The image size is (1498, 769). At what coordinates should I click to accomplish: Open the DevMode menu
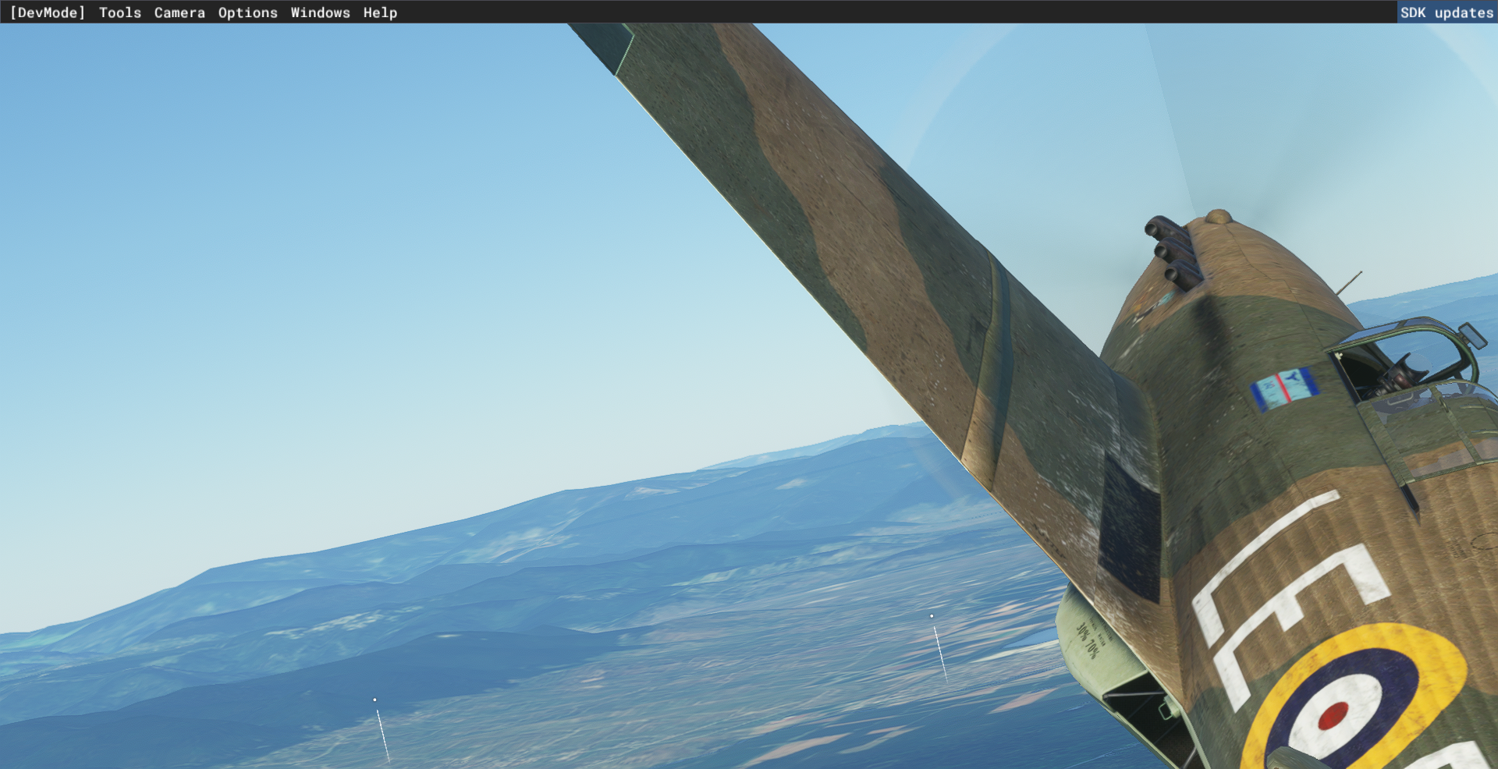[47, 12]
